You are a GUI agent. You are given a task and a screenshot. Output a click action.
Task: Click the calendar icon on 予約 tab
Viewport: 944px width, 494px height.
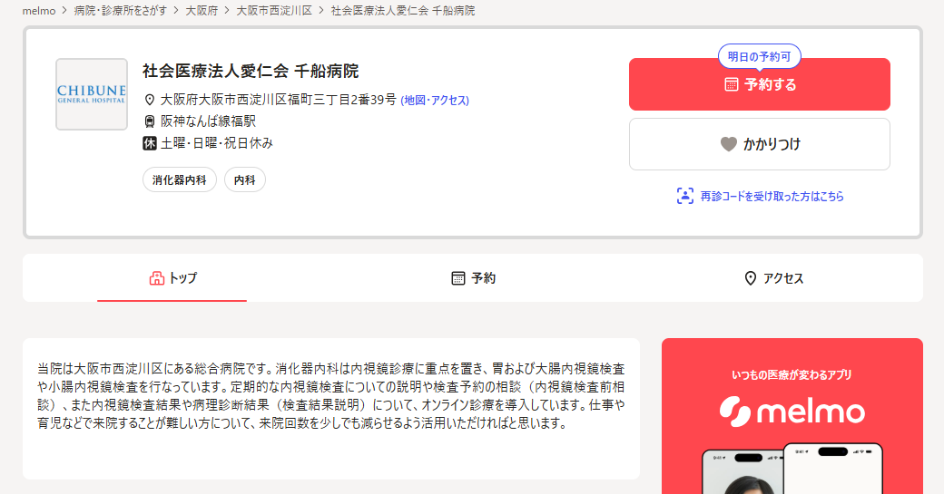[458, 278]
